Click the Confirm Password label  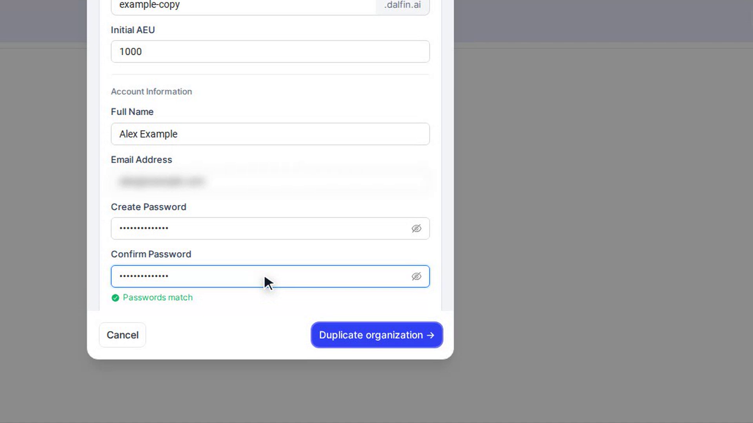[x=151, y=254]
